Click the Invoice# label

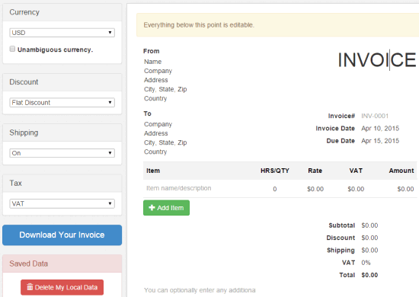(341, 116)
